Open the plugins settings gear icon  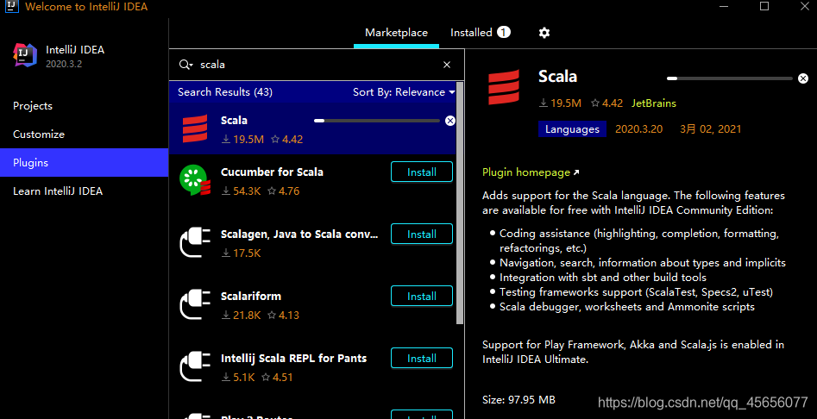click(544, 33)
